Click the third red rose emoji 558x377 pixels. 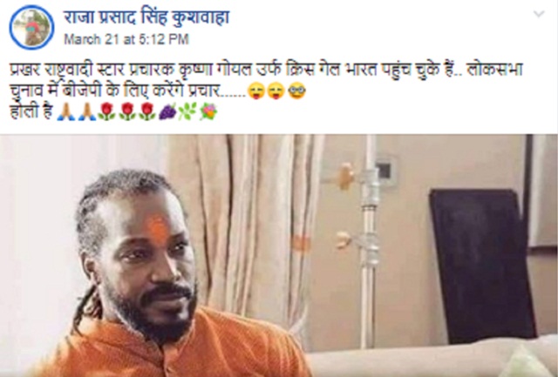click(147, 112)
